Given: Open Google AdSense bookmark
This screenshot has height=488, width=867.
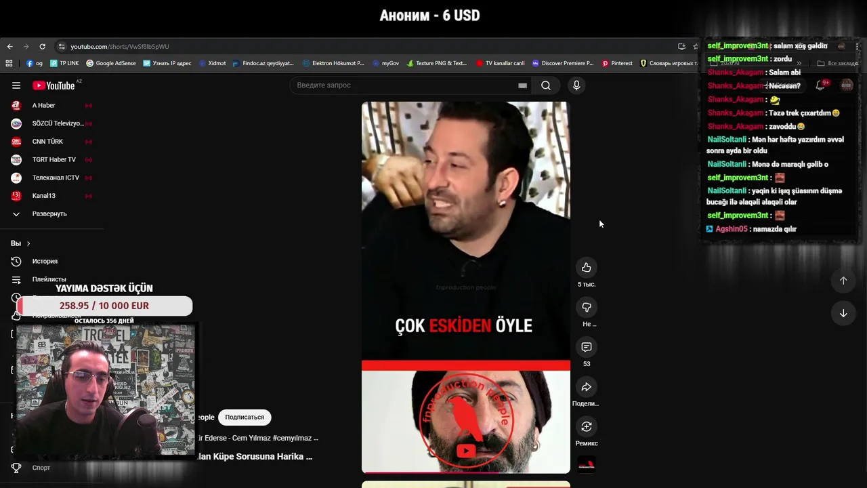Looking at the screenshot, I should coord(111,63).
